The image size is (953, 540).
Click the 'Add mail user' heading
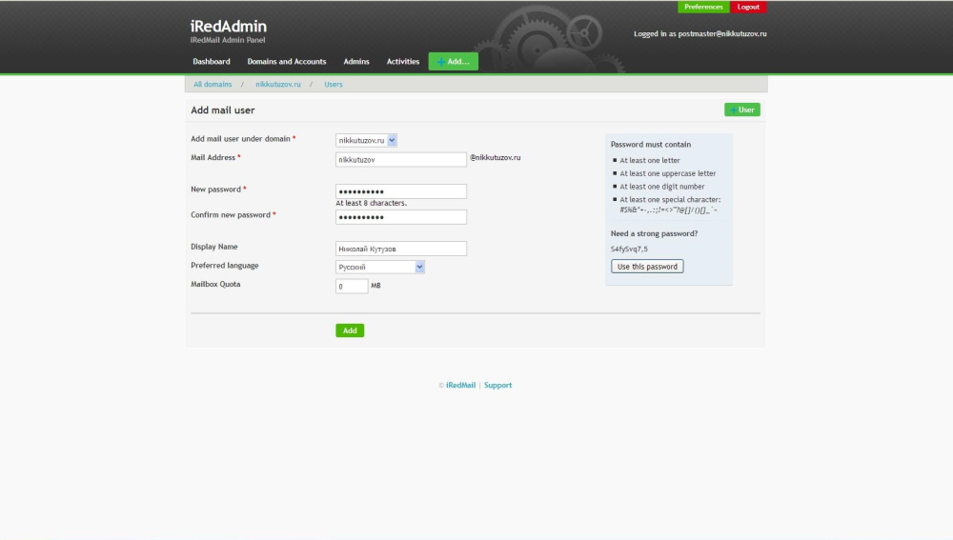pyautogui.click(x=222, y=110)
